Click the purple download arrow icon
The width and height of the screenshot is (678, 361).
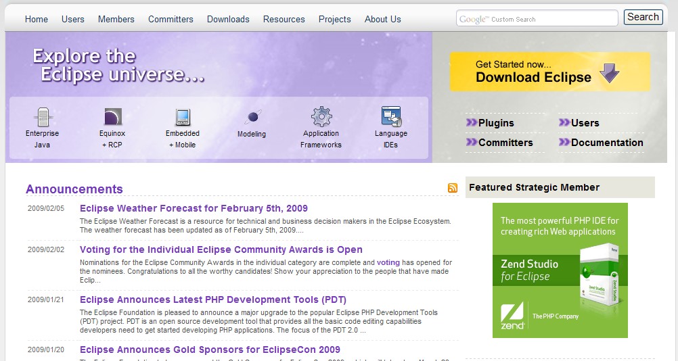coord(610,73)
